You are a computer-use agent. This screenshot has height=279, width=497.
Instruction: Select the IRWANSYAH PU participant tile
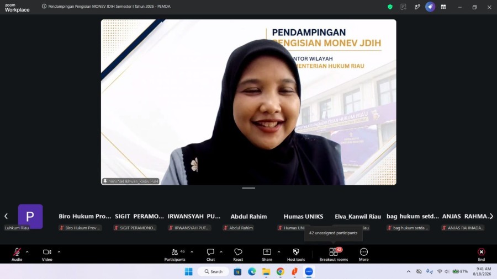(x=194, y=217)
